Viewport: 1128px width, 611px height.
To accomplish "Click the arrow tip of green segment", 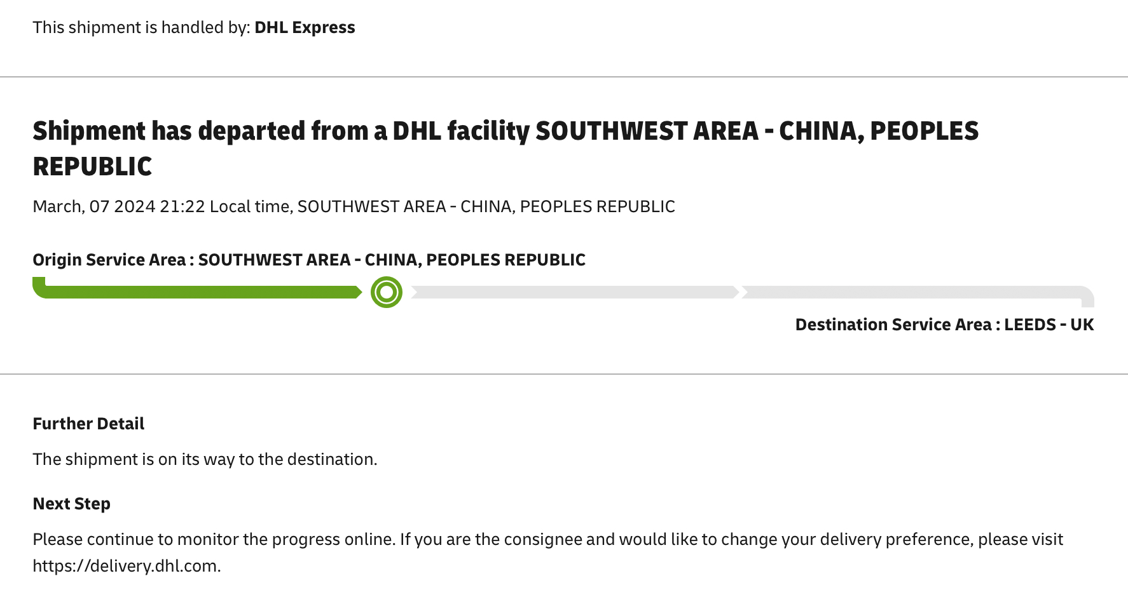I will click(x=357, y=292).
